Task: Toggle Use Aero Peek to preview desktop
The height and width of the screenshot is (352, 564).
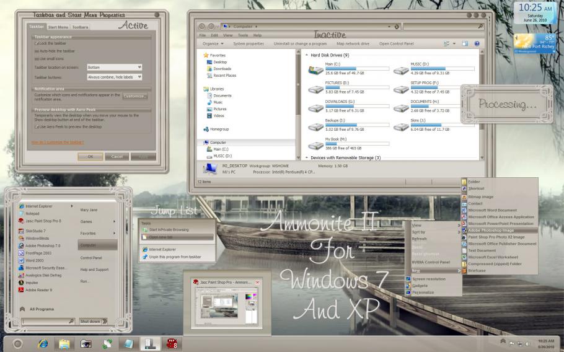Action: click(37, 127)
